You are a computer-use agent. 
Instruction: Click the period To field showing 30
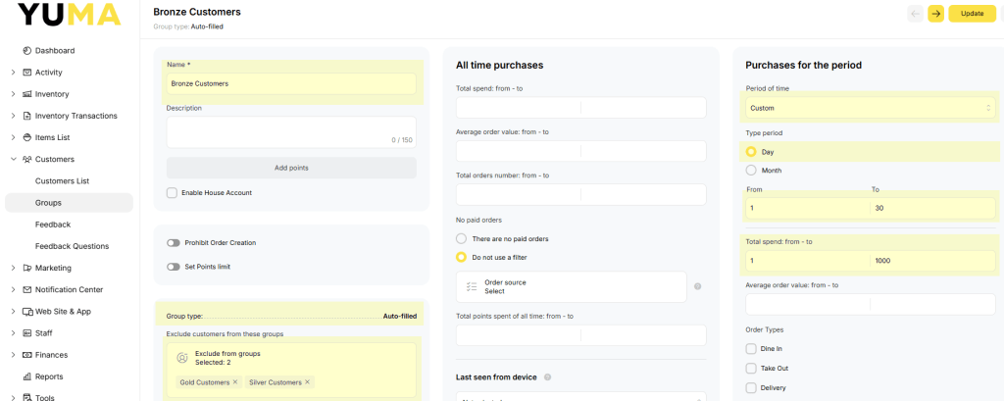pyautogui.click(x=933, y=208)
